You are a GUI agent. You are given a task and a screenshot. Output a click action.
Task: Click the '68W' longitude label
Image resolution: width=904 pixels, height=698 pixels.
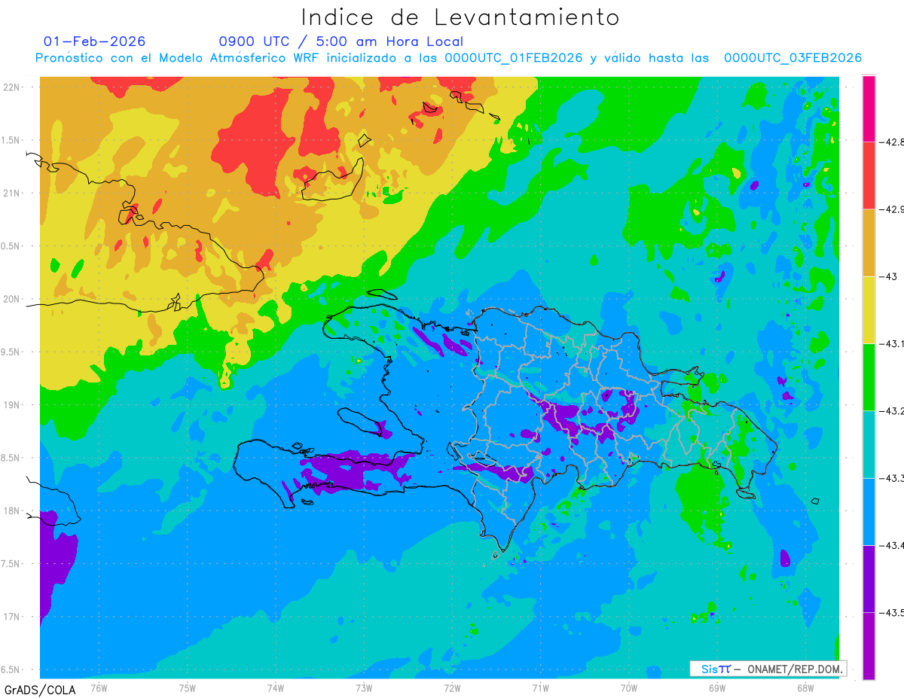(805, 687)
